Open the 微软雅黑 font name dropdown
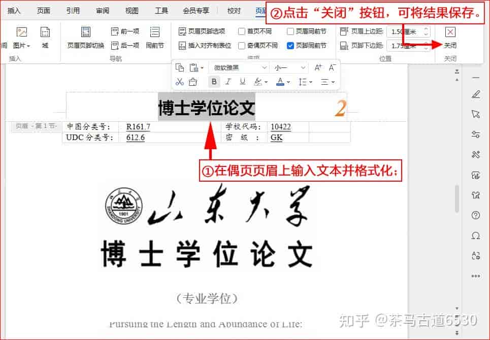The image size is (490, 340). [x=264, y=67]
